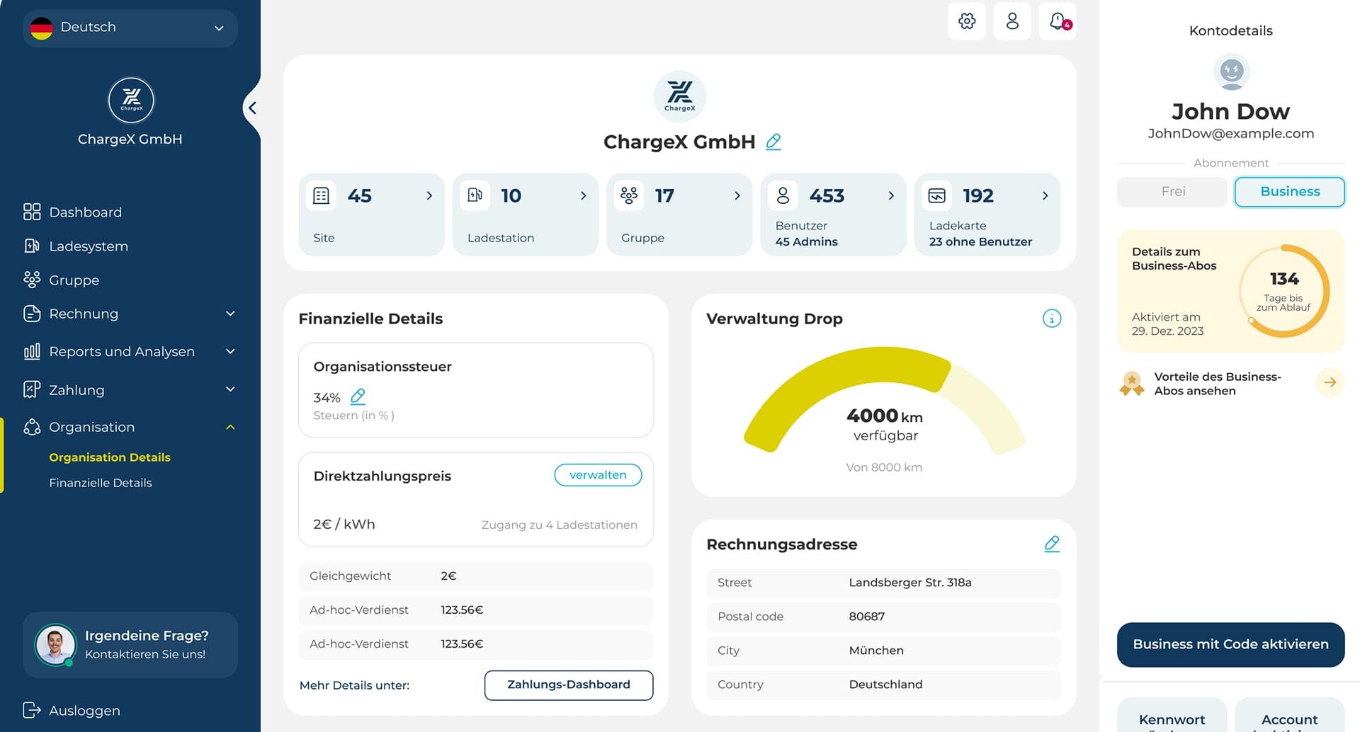Collapse the sidebar with the arrow handle
Image resolution: width=1360 pixels, height=732 pixels.
pyautogui.click(x=251, y=108)
